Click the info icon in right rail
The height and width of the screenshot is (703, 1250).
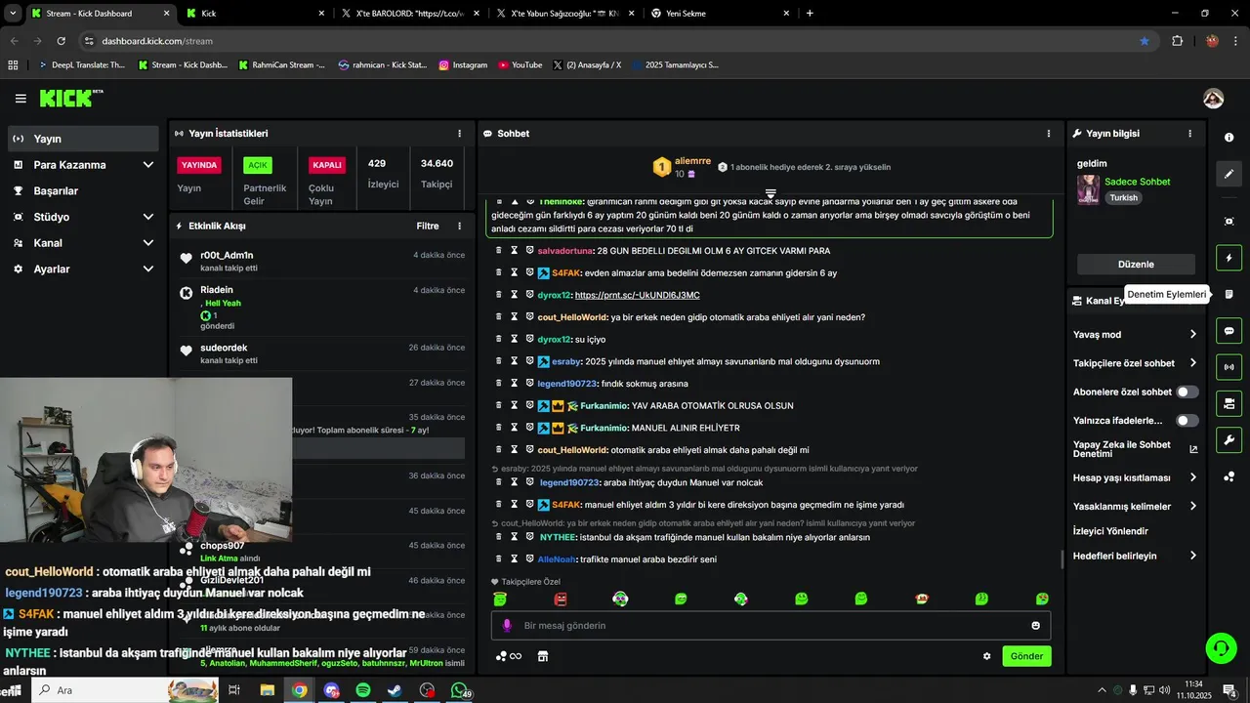[1229, 138]
